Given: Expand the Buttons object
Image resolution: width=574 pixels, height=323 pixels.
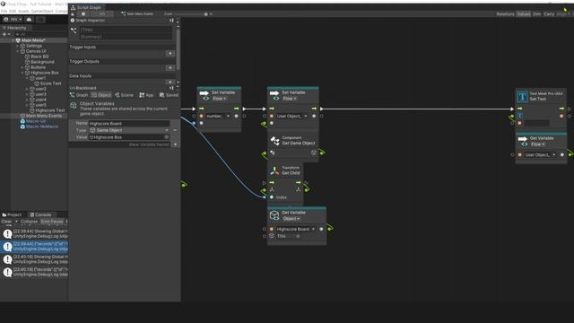Looking at the screenshot, I should [x=22, y=67].
